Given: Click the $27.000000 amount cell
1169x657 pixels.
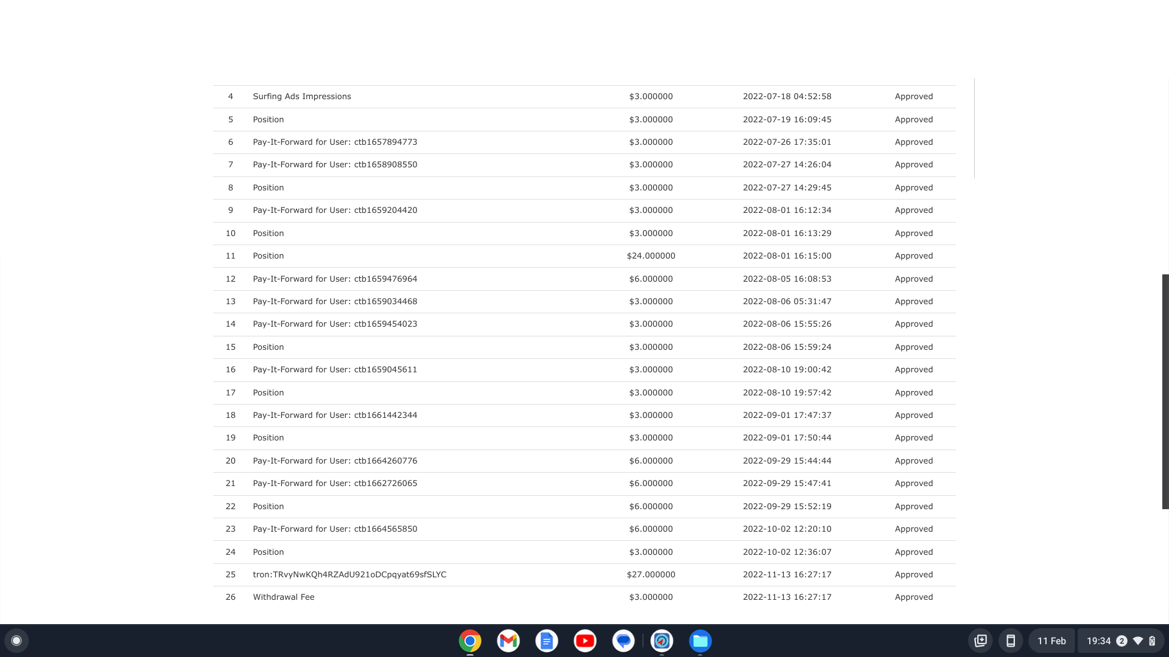Looking at the screenshot, I should click(651, 574).
